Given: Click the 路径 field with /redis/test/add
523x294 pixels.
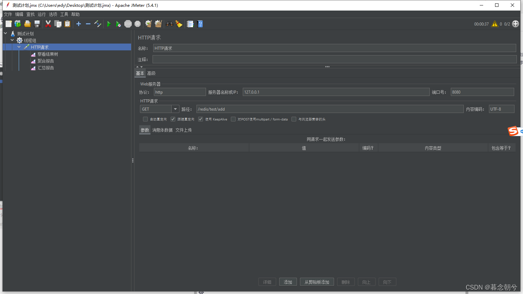Looking at the screenshot, I should [x=330, y=109].
